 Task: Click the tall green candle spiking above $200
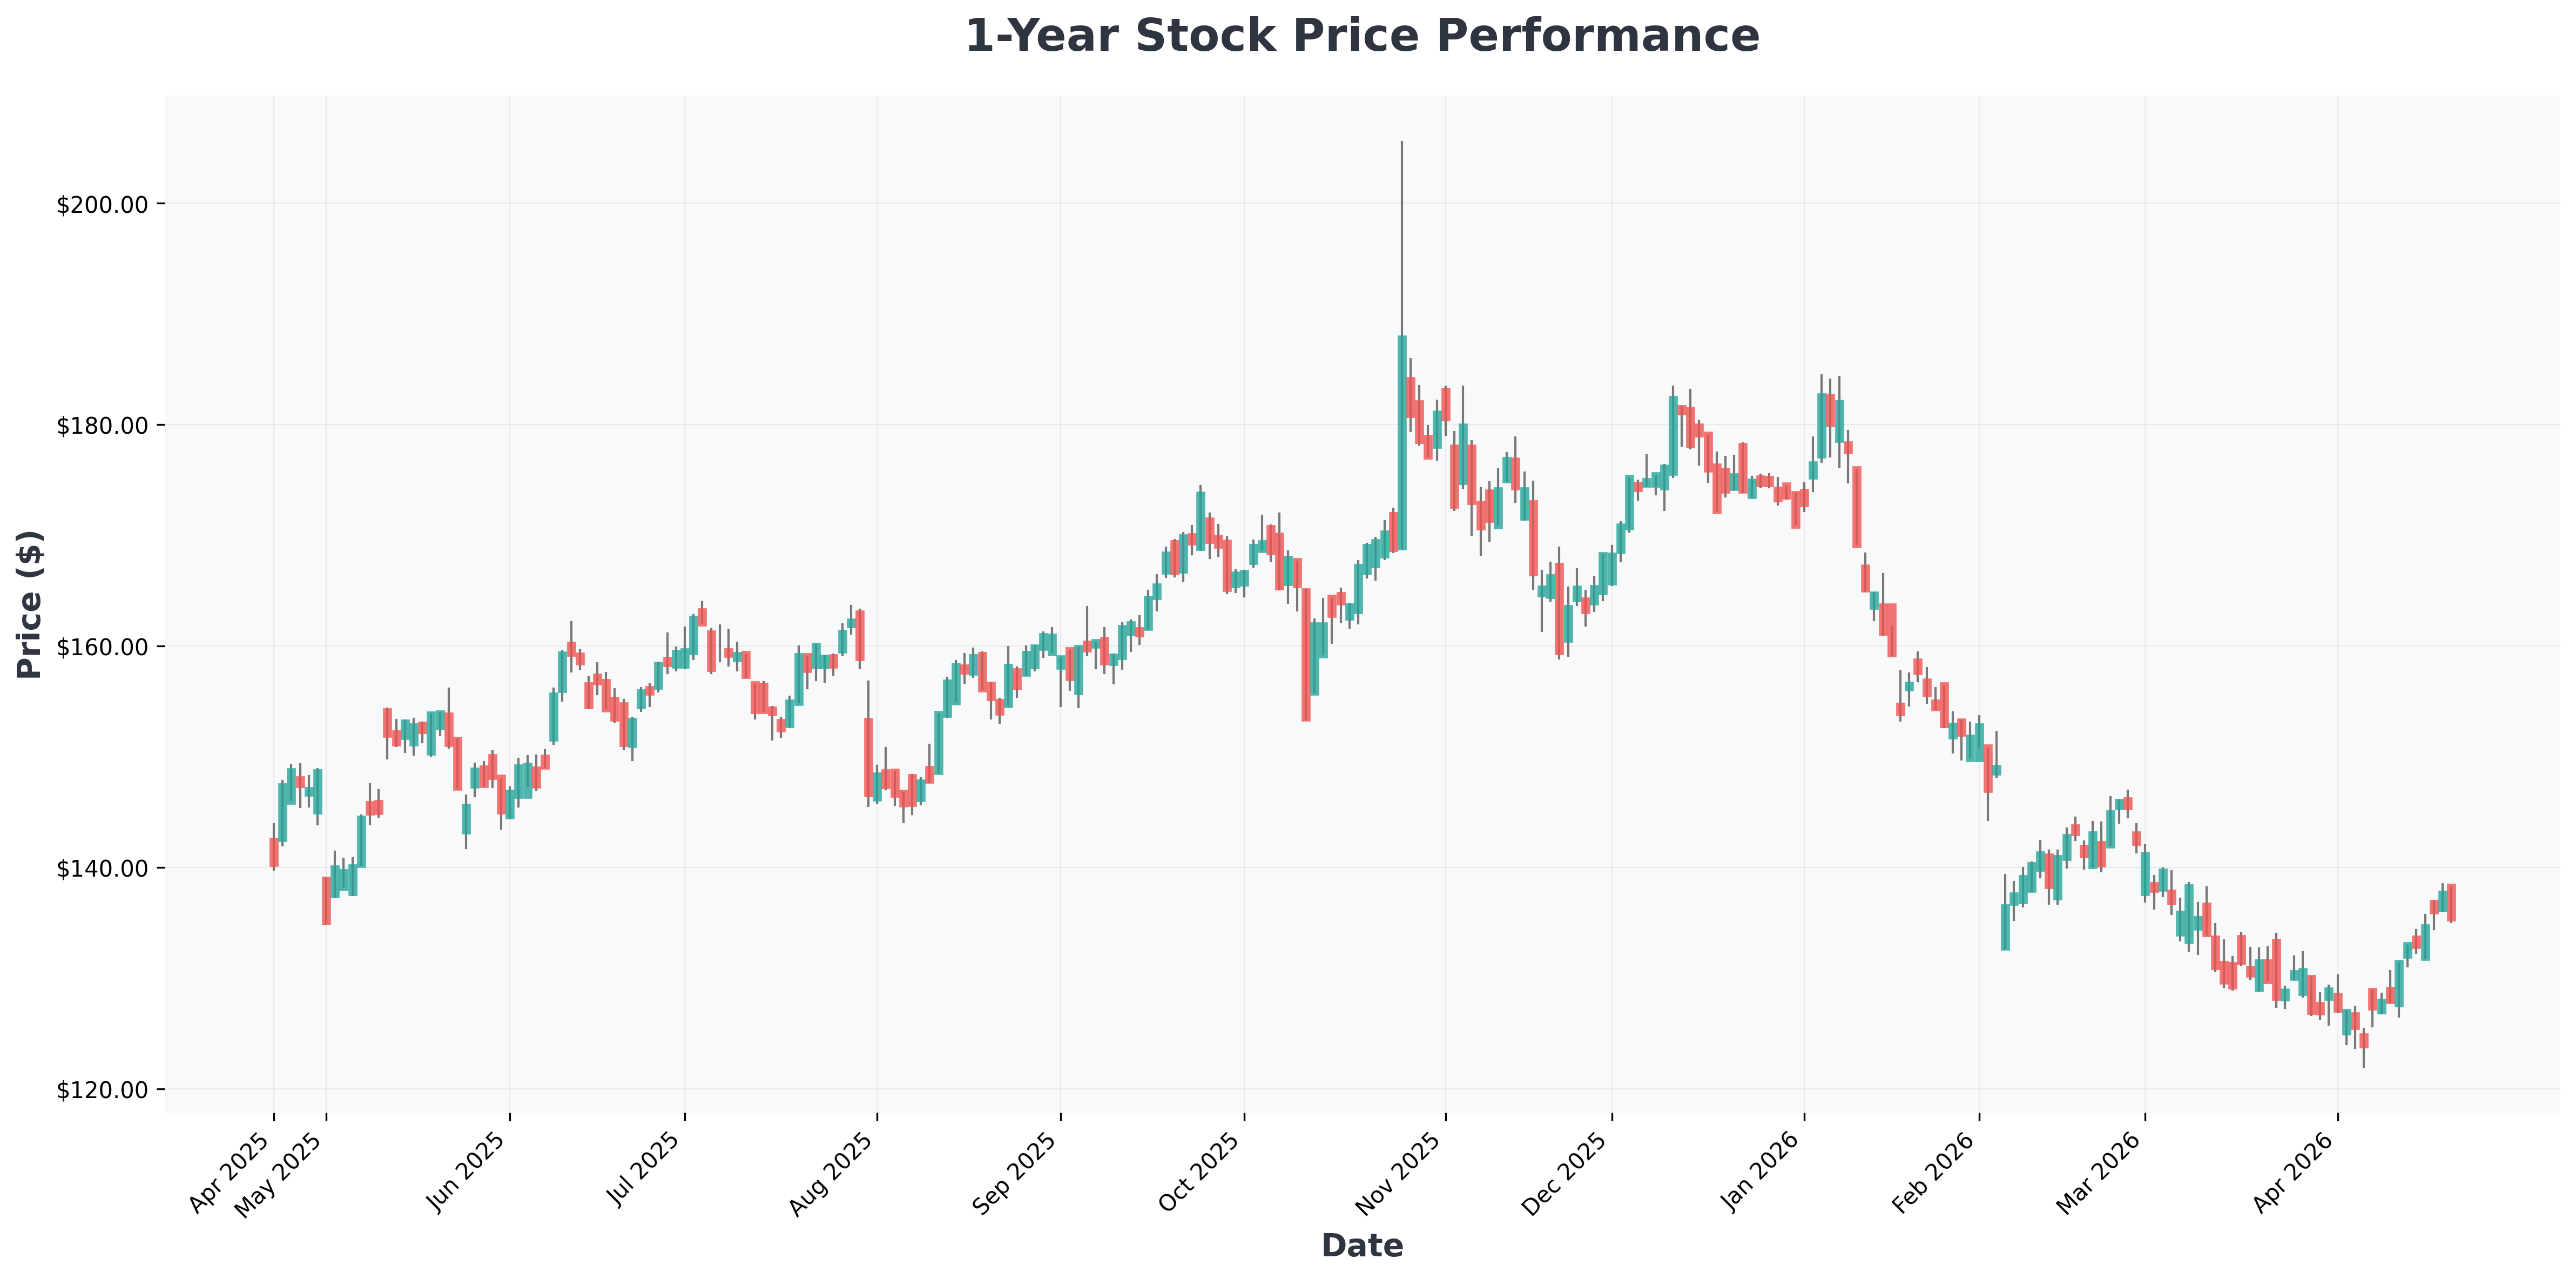(1402, 442)
